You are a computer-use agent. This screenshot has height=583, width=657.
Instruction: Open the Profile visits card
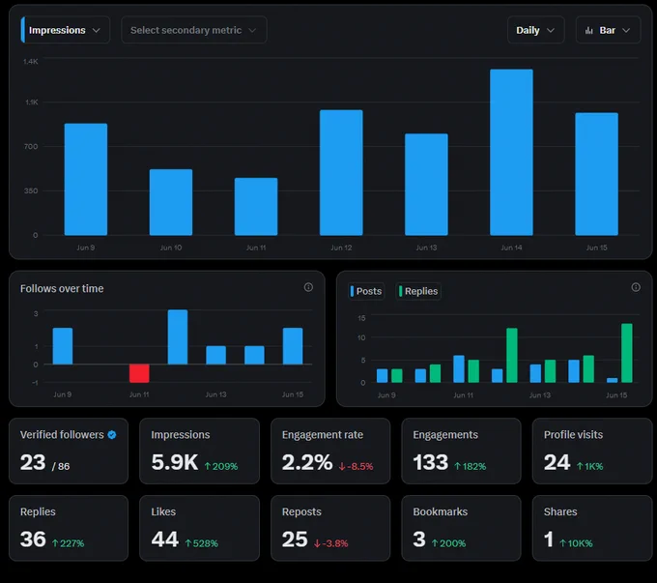pyautogui.click(x=592, y=451)
